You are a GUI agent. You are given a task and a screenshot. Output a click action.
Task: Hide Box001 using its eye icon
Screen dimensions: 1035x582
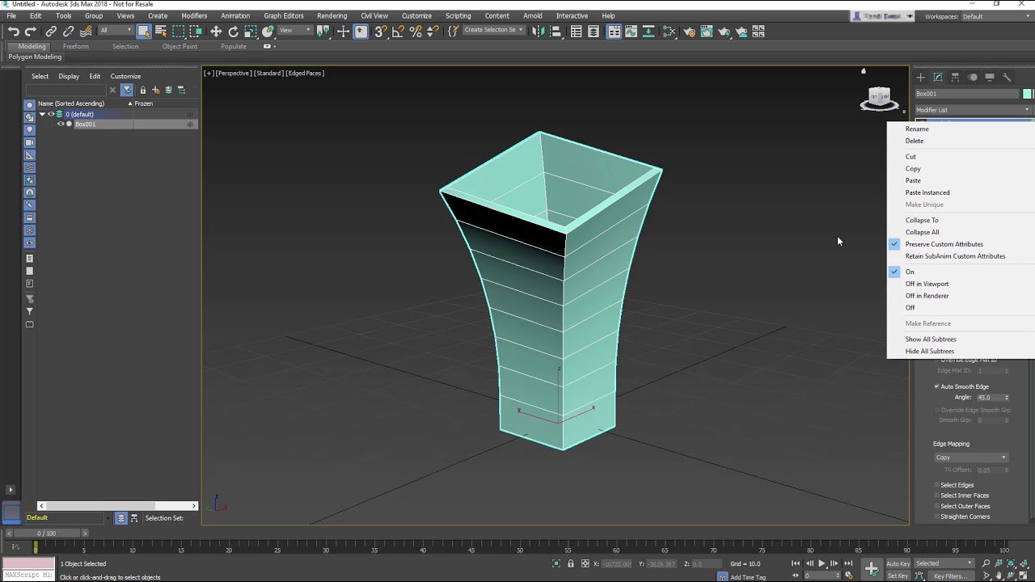click(x=60, y=124)
